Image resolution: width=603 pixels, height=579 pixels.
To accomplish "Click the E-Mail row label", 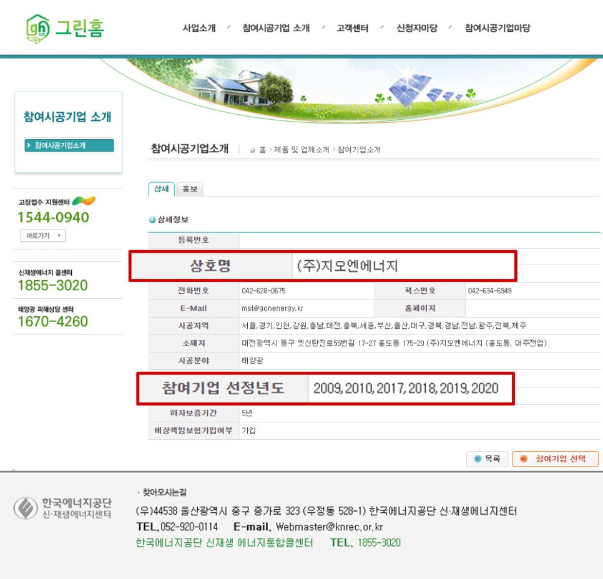I will 194,308.
